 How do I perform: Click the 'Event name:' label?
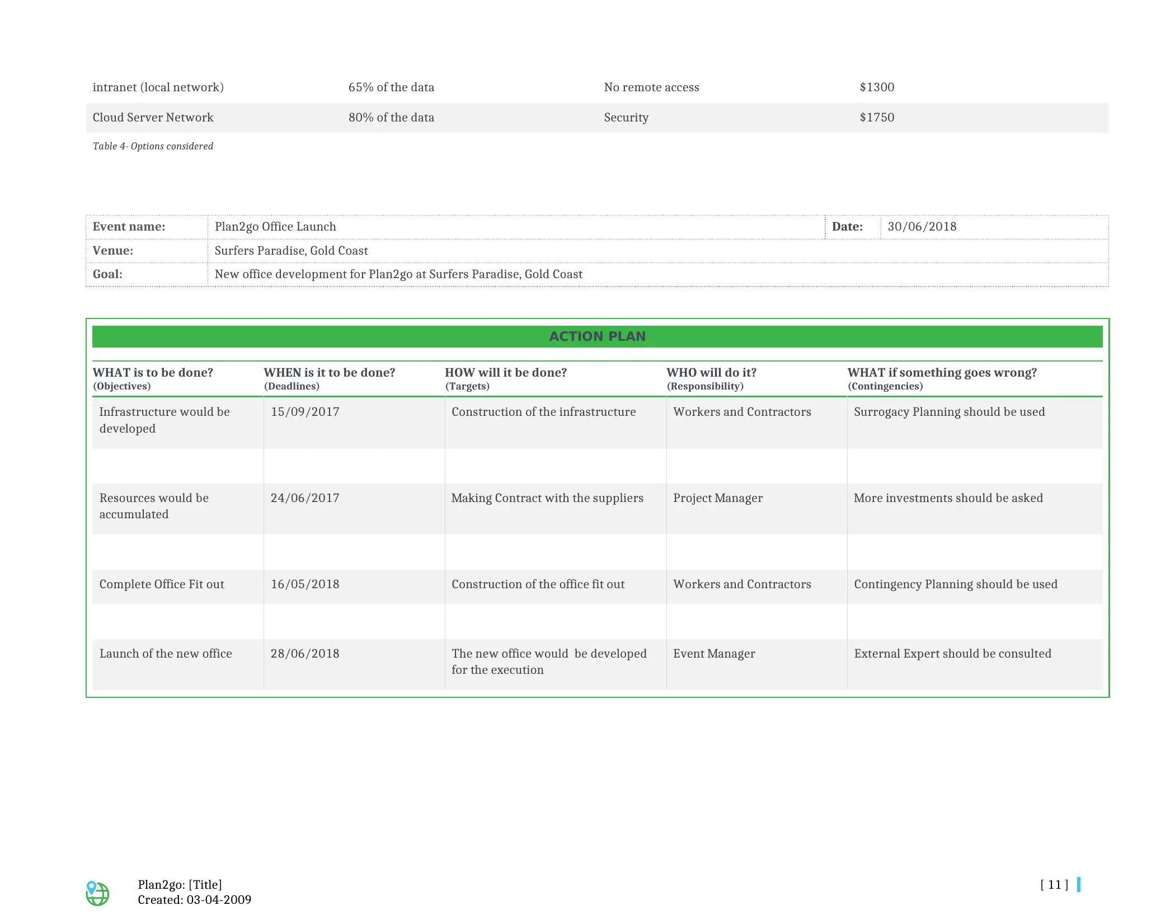(129, 227)
